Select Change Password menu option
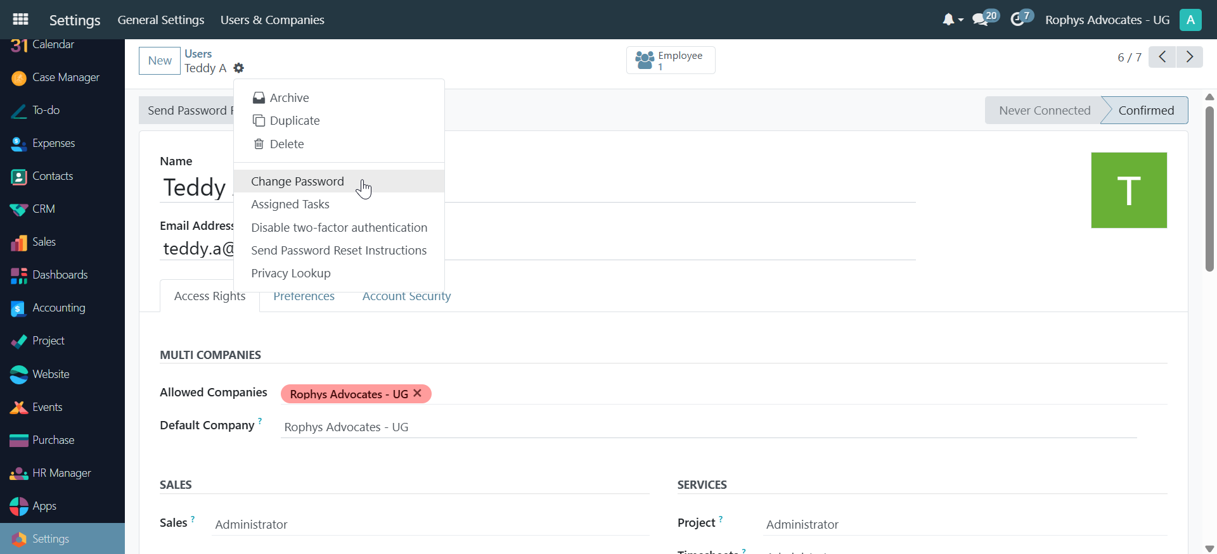1217x554 pixels. [x=297, y=182]
